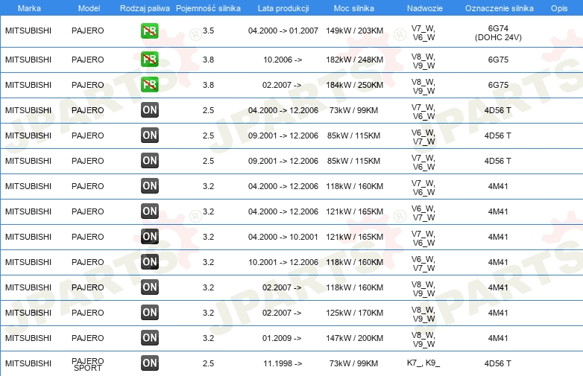Click the production date 01.2009 ->
Image resolution: width=583 pixels, height=376 pixels.
click(x=282, y=338)
